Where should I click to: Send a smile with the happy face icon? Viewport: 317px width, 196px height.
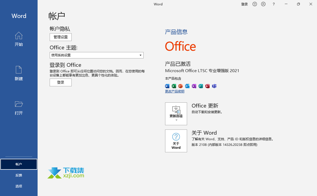pos(255,4)
